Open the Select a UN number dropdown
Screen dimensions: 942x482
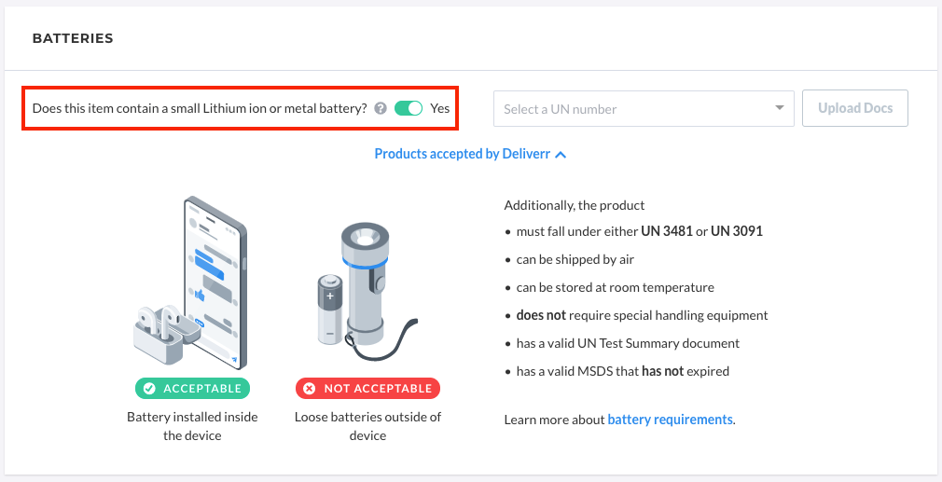(x=644, y=109)
